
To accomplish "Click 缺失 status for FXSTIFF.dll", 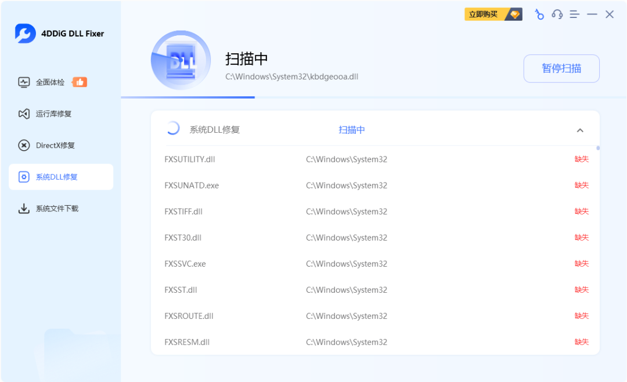I will tap(582, 211).
